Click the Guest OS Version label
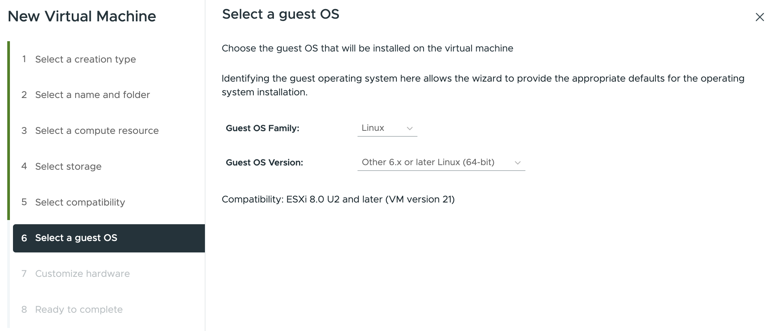 click(x=264, y=163)
